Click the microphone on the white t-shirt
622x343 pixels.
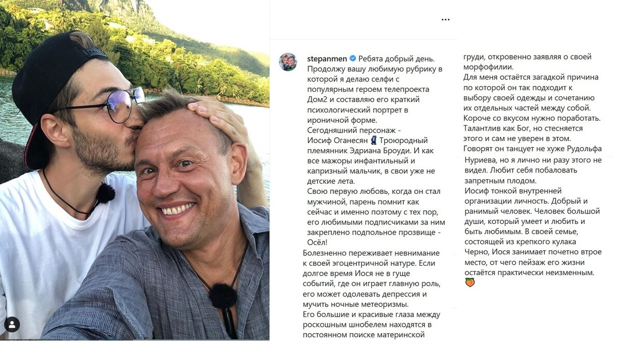coord(105,193)
